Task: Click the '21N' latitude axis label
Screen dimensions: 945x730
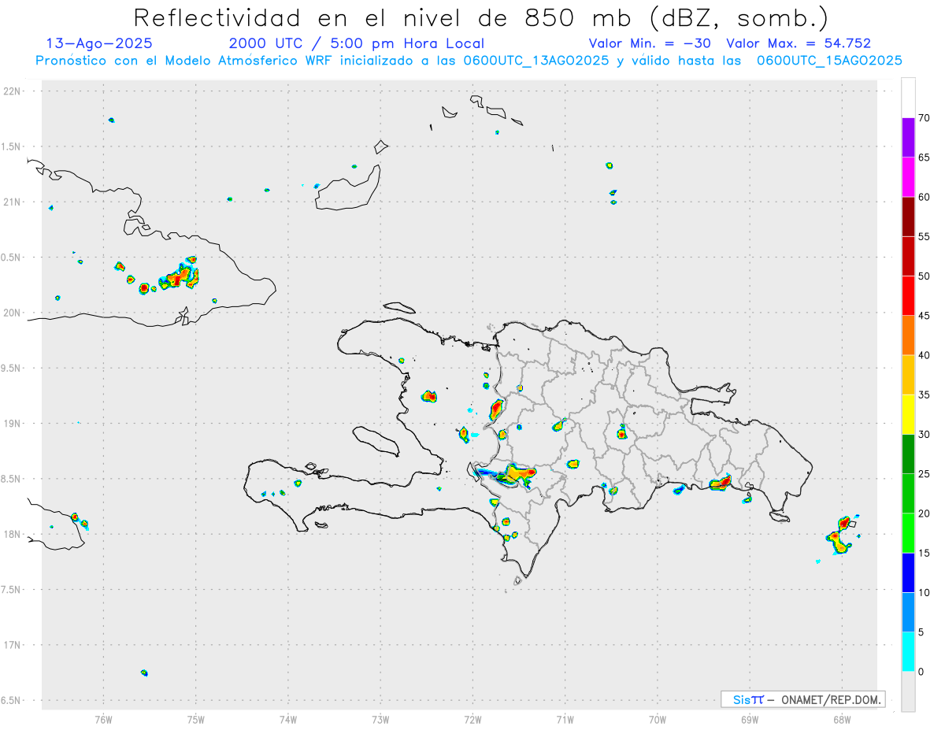Action: click(13, 202)
